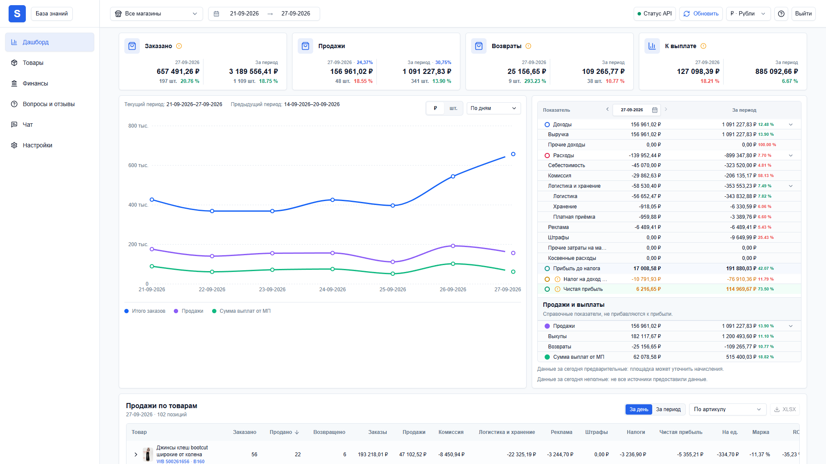This screenshot has width=826, height=464.
Task: Open Финансы in the sidebar
Action: pos(50,83)
